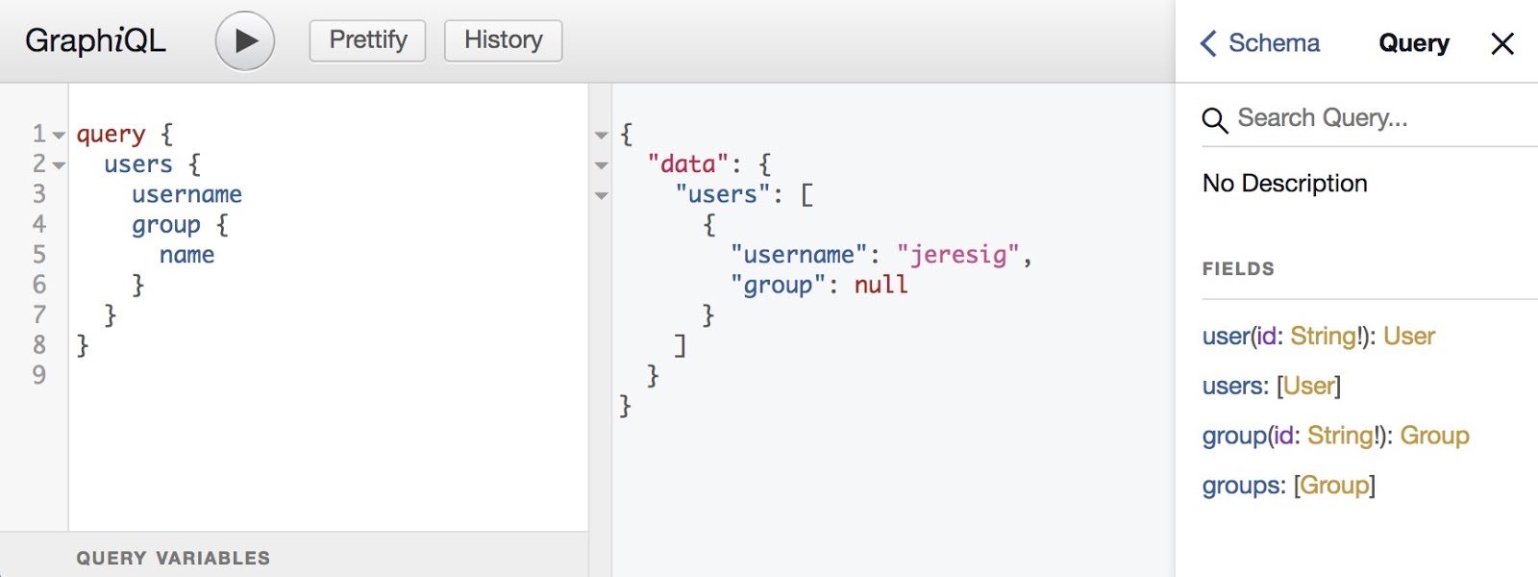Click the search magnifier icon
This screenshot has width=1538, height=577.
pyautogui.click(x=1215, y=120)
